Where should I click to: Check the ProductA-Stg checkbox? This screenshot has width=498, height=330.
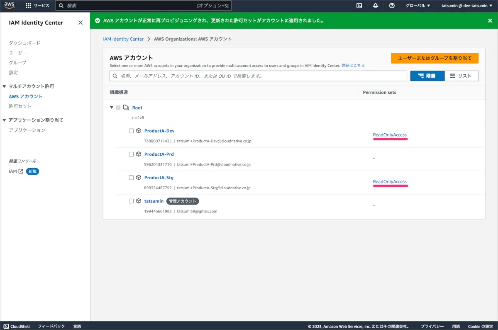tap(131, 178)
